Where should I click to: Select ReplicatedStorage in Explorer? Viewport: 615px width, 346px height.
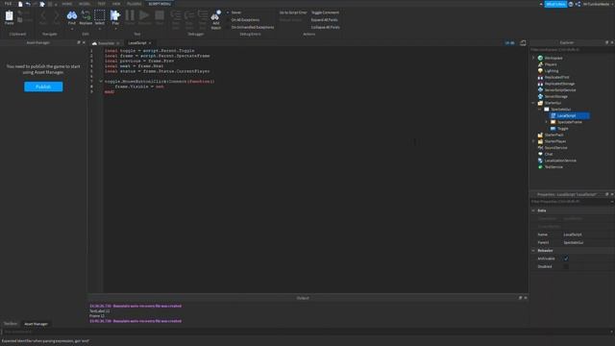559,84
